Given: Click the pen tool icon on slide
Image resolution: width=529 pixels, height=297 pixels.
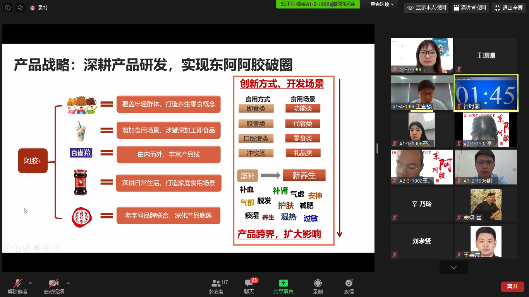Looking at the screenshot, I should pos(27,248).
